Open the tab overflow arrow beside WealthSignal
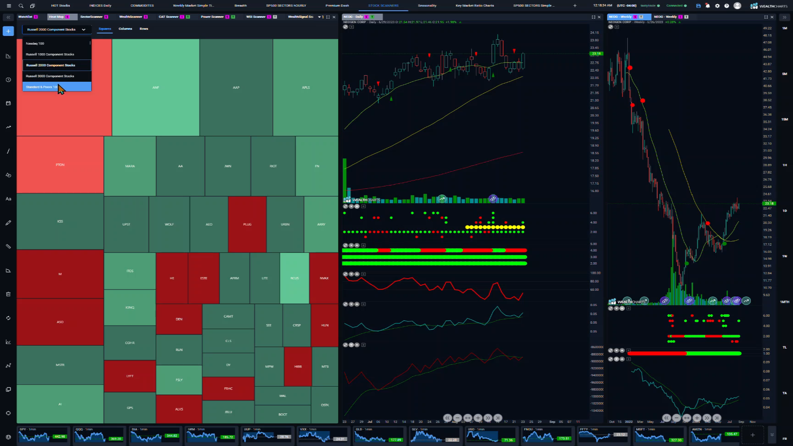The width and height of the screenshot is (793, 446). coord(319,17)
